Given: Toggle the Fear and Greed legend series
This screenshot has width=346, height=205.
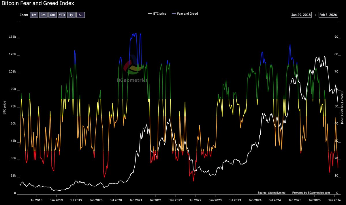Looking at the screenshot, I should click(x=185, y=14).
